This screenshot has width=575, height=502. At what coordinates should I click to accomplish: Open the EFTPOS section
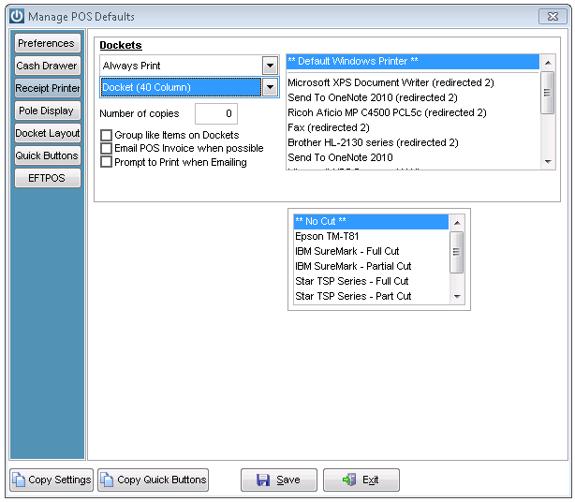click(x=48, y=178)
